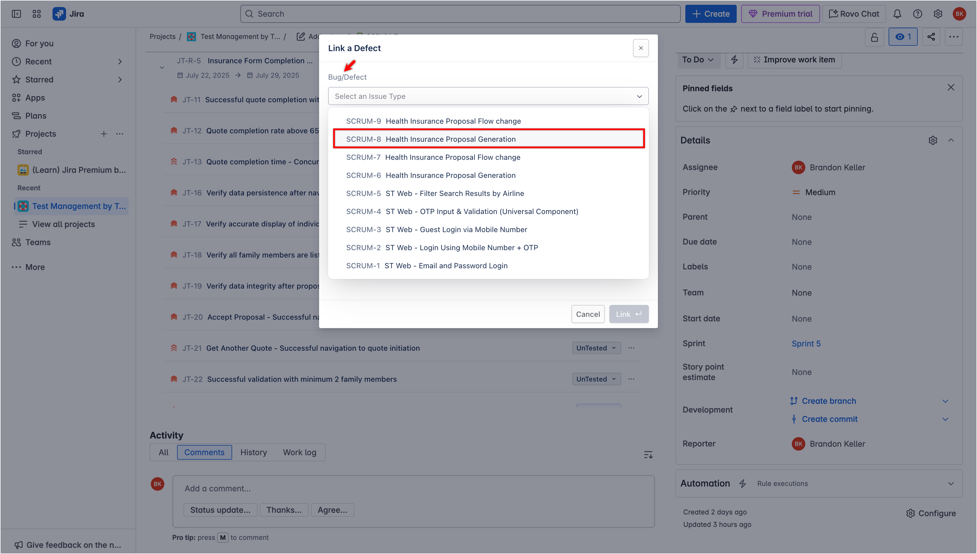The image size is (977, 554).
Task: Open the more actions ellipsis on the issue
Action: click(x=954, y=37)
